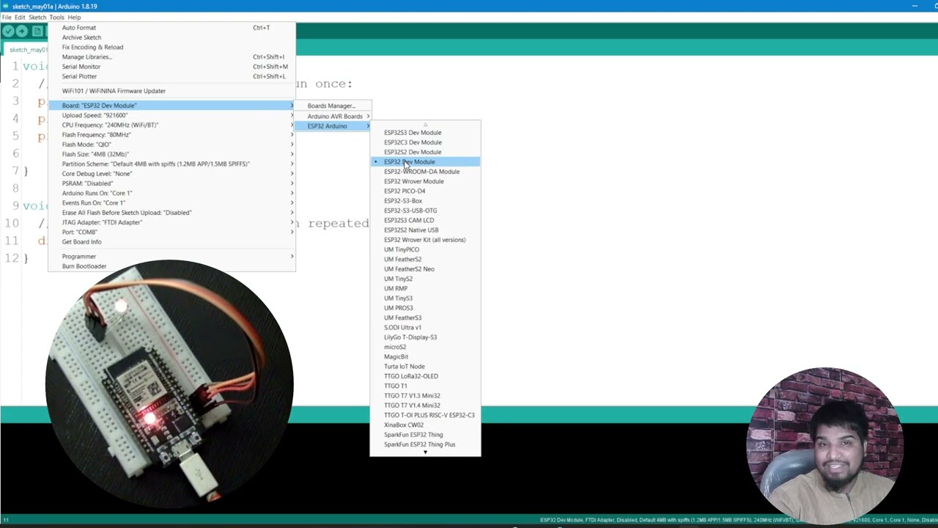
Task: Select Get Board Info
Action: pos(172,242)
